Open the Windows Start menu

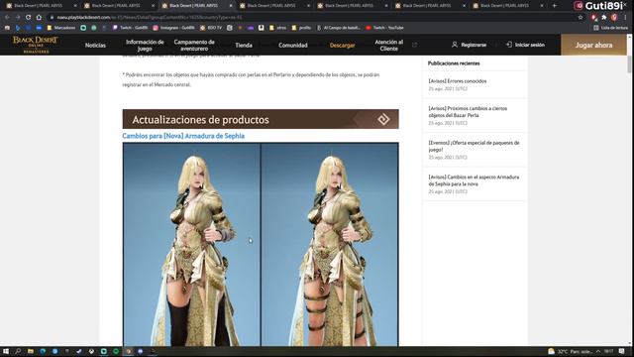point(6,351)
